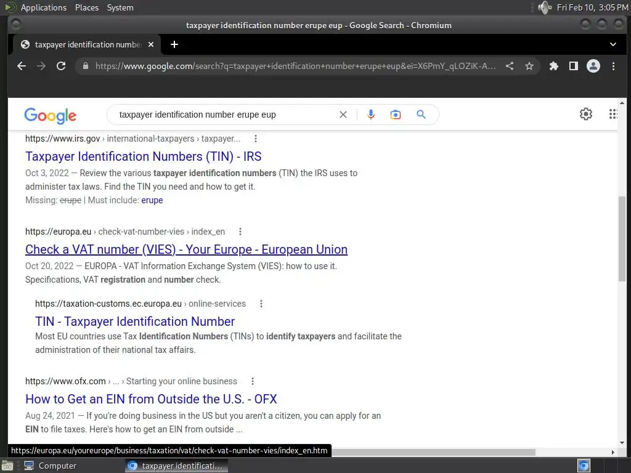Click the padlock site info icon
The image size is (631, 473).
[85, 66]
